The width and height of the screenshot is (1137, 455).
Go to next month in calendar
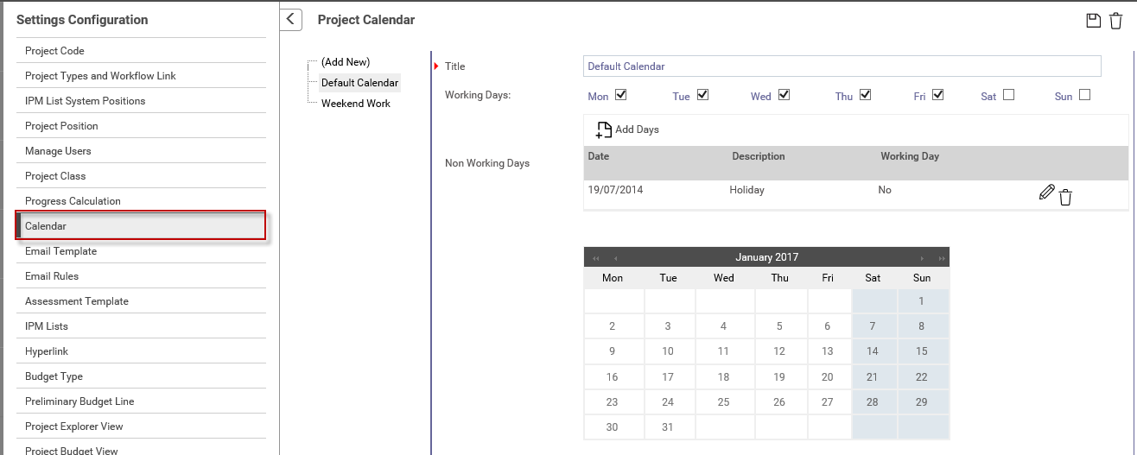point(923,258)
